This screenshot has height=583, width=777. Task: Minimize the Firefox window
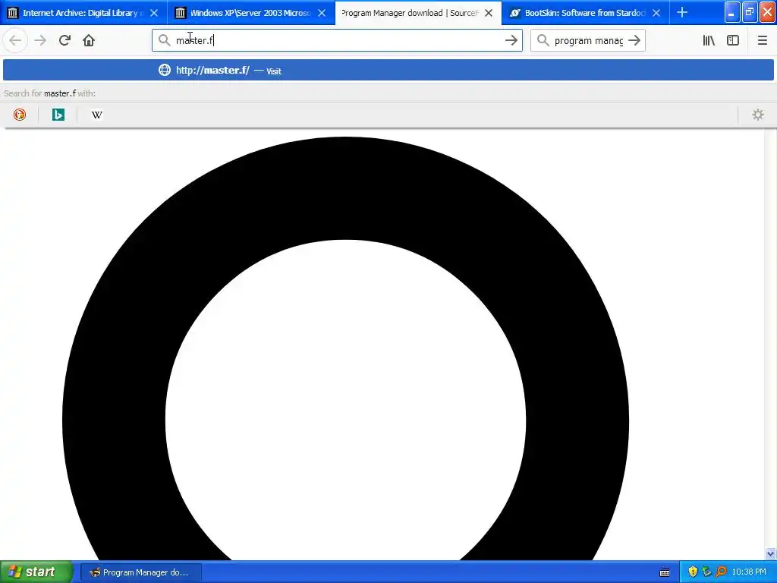pyautogui.click(x=732, y=13)
